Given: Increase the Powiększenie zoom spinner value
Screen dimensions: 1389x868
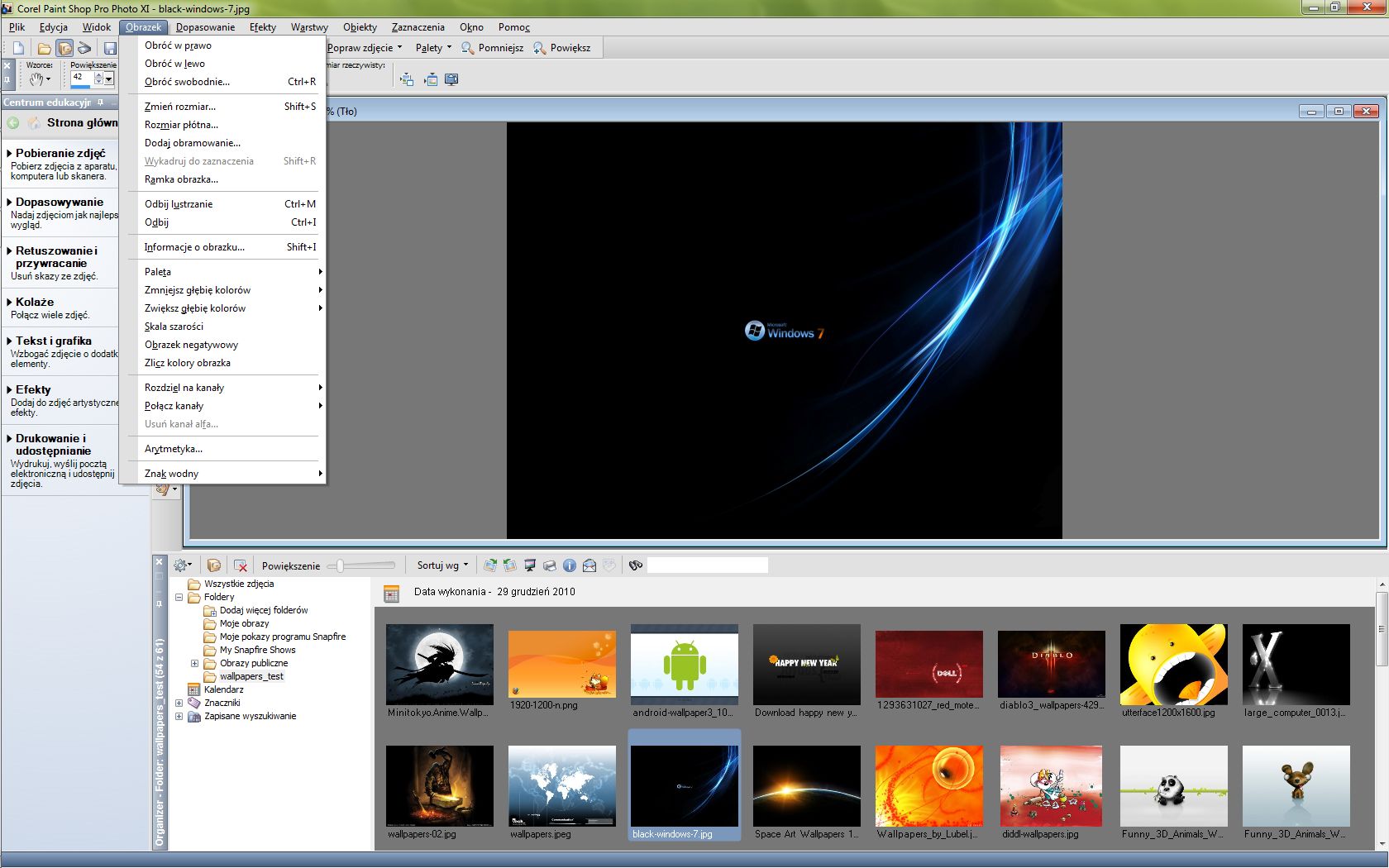Looking at the screenshot, I should pyautogui.click(x=99, y=75).
